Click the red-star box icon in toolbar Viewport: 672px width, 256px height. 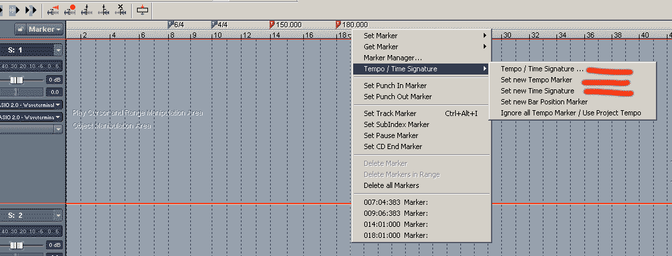point(142,10)
